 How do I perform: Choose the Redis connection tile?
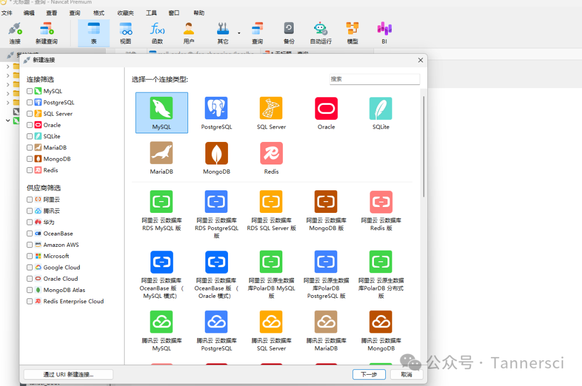(x=271, y=158)
